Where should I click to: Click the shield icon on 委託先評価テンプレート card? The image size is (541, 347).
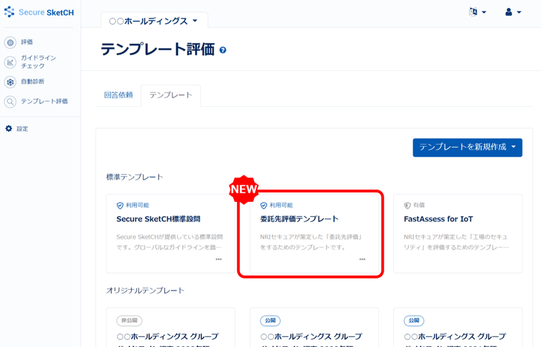pyautogui.click(x=264, y=206)
